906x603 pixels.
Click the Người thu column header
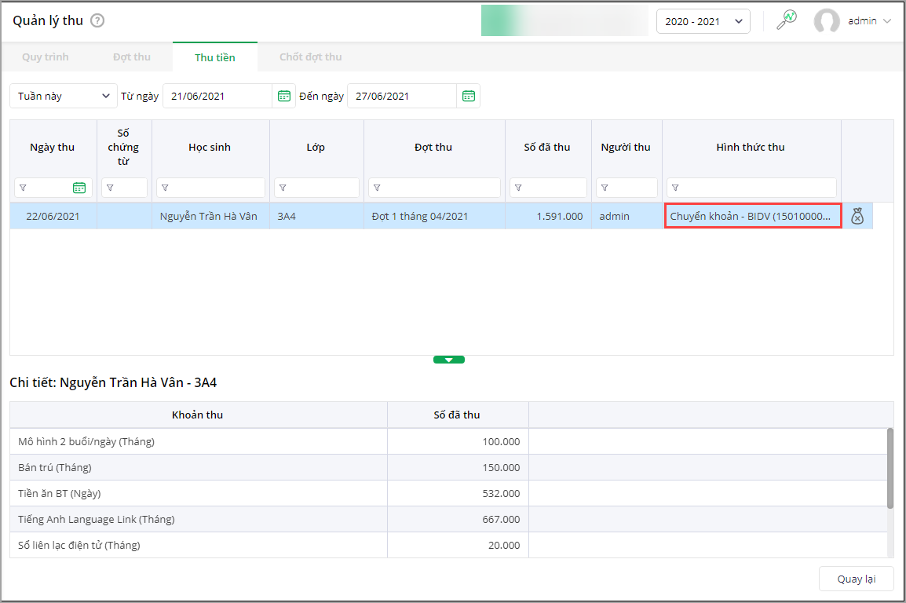(x=626, y=148)
